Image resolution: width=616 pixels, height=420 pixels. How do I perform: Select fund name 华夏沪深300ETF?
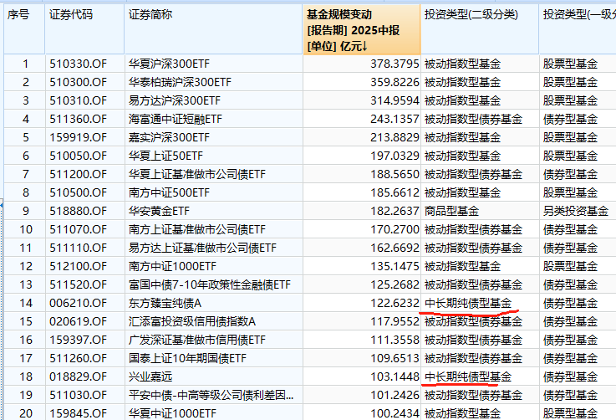pyautogui.click(x=170, y=64)
